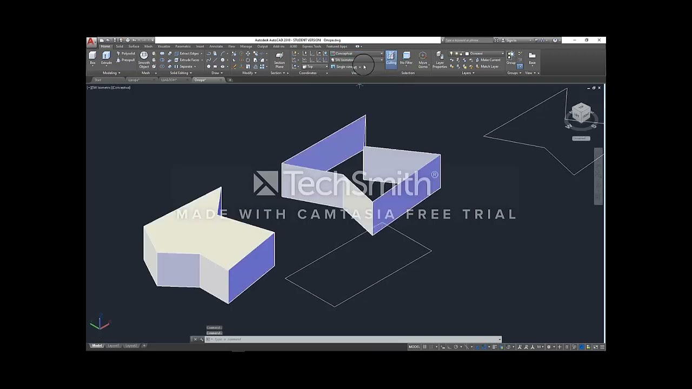
Task: Click the Match Layer button
Action: pos(487,66)
